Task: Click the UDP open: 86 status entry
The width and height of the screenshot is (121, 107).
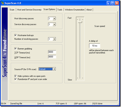Action: 80,104
